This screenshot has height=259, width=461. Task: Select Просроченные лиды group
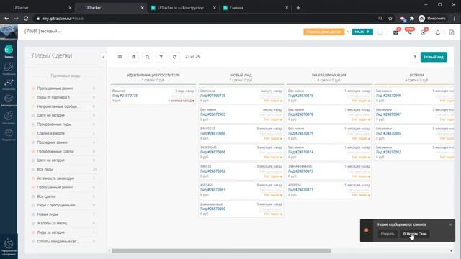54,124
